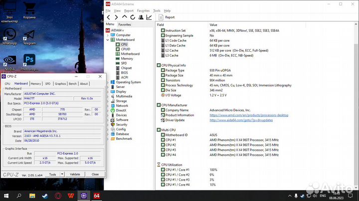Switch to the Favorites pane tab
359x201 pixels.
coord(125,24)
